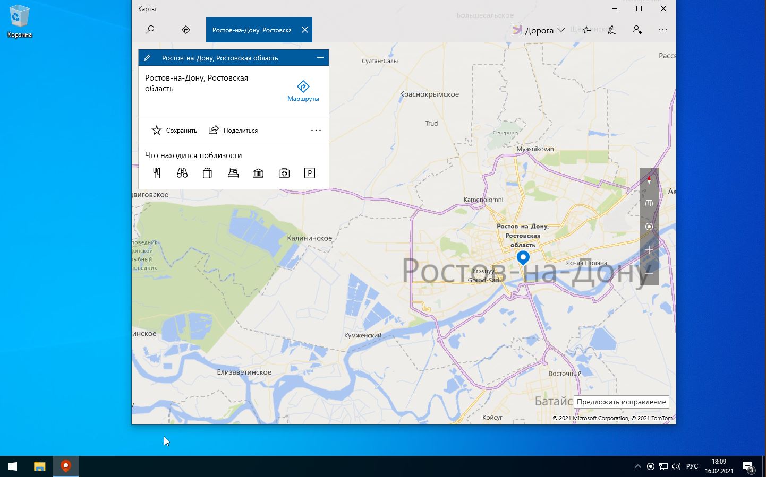The image size is (766, 477).
Task: Click the Maps app taskbar icon
Action: coord(66,466)
